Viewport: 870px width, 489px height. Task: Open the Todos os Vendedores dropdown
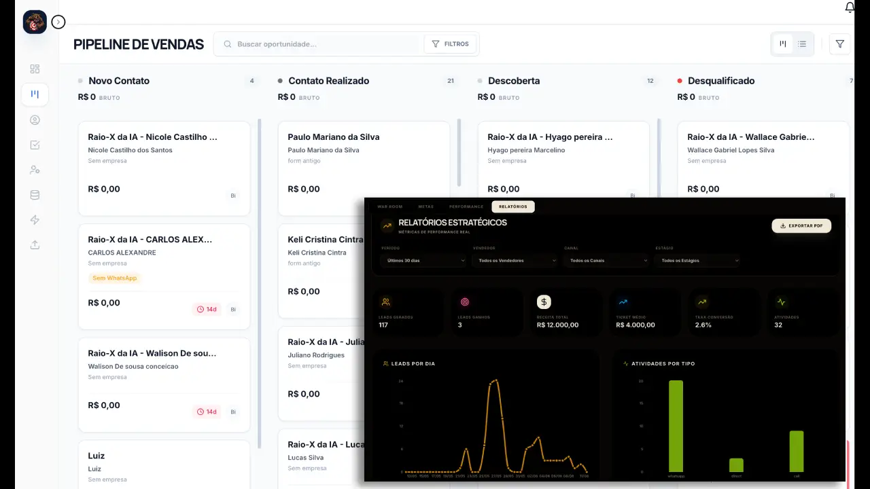(515, 260)
